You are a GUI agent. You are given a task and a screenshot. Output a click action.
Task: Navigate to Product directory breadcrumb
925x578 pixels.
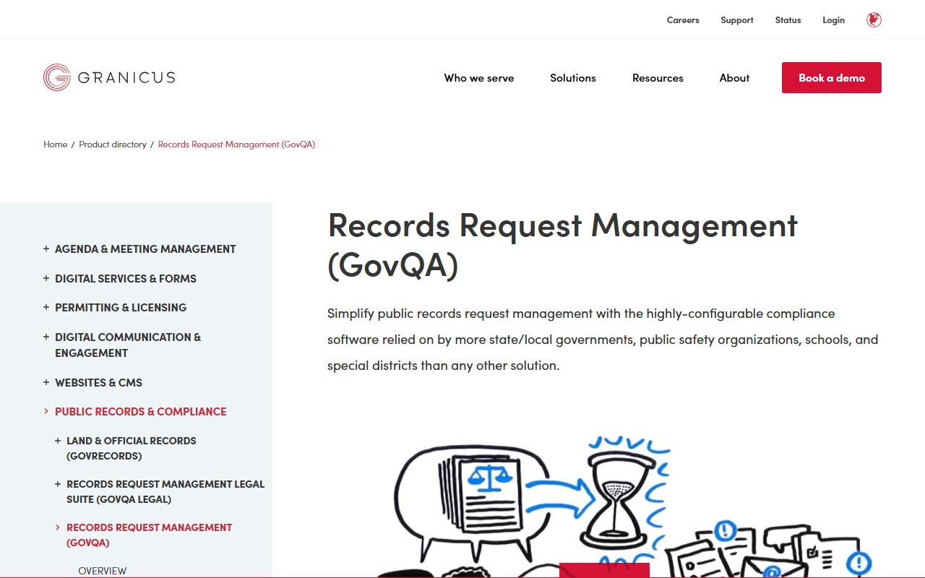click(113, 144)
